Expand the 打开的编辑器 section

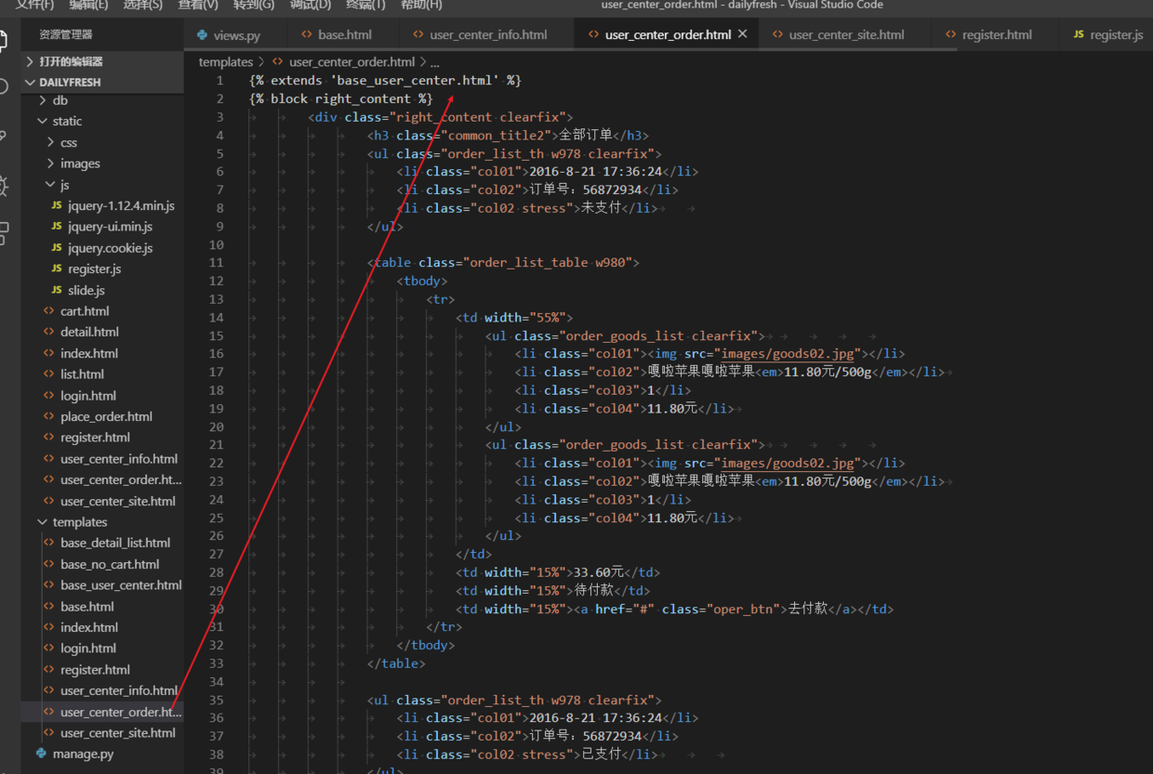pyautogui.click(x=31, y=61)
